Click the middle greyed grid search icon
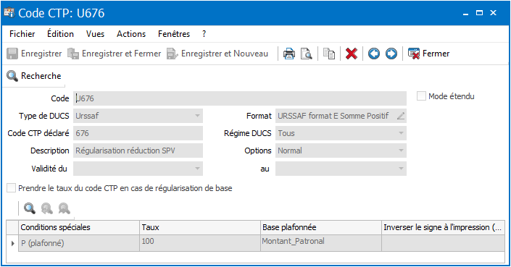 (x=47, y=208)
